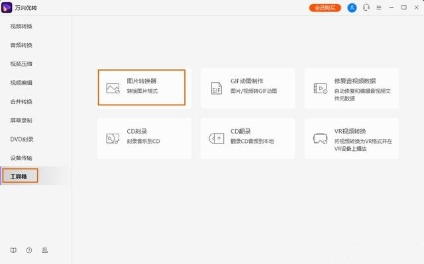Open 屏幕录制 in sidebar
The height and width of the screenshot is (264, 424).
click(x=21, y=120)
